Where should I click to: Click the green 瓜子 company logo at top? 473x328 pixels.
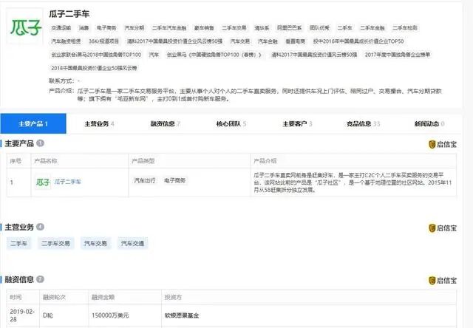coord(26,27)
